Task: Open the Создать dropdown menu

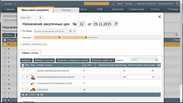Action: (x=10, y=4)
